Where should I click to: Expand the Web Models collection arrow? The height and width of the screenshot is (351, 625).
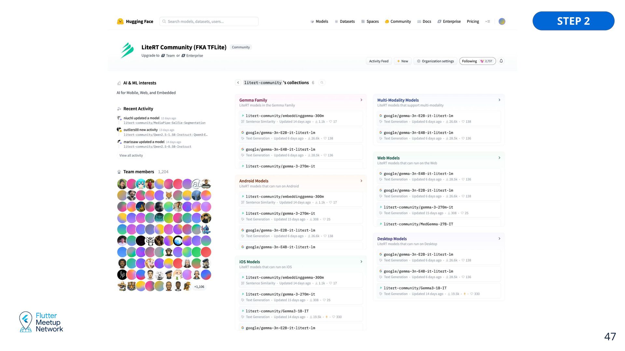(499, 158)
